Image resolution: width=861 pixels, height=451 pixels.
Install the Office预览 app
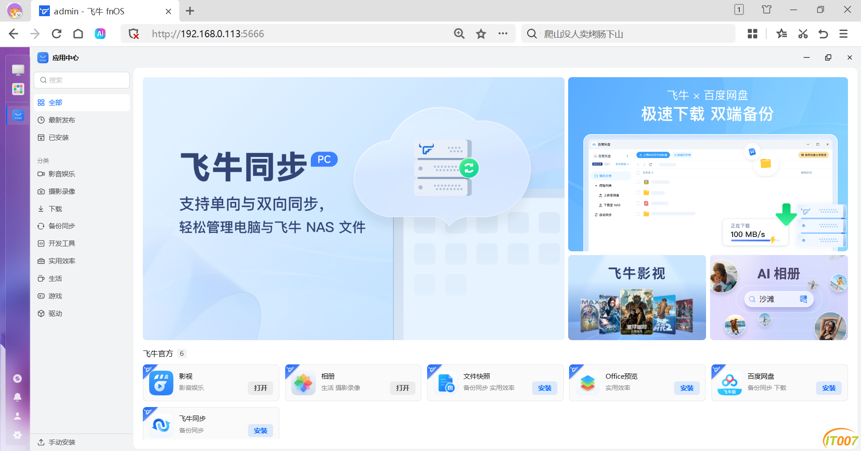click(x=686, y=388)
